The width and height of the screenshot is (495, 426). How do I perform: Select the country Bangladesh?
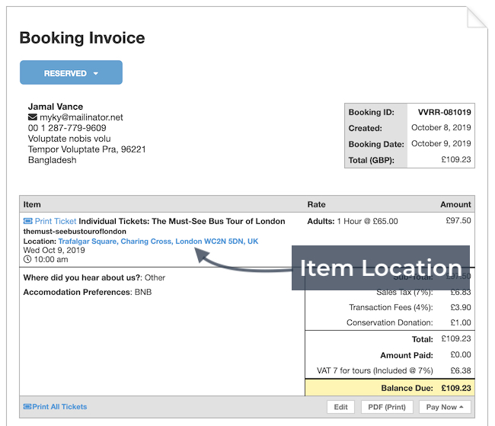click(x=52, y=160)
